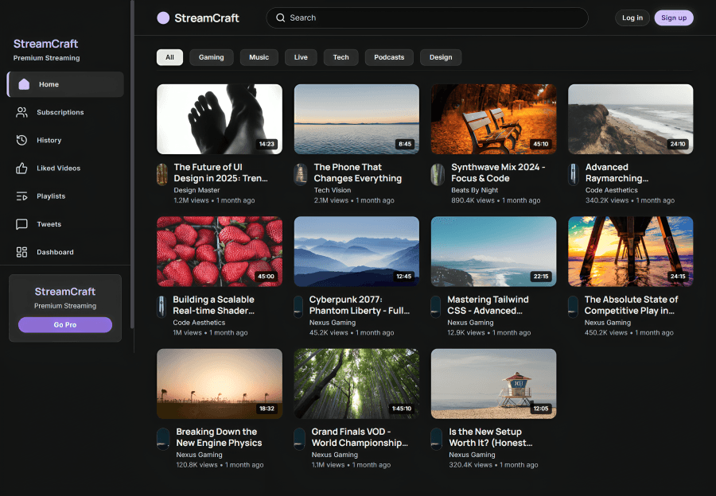Filter videos by Gaming

coord(212,57)
